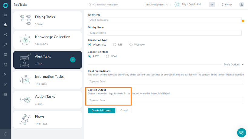The image size is (248, 139).
Task: Open the bot builder icon in sidebar
Action: [x=5, y=25]
